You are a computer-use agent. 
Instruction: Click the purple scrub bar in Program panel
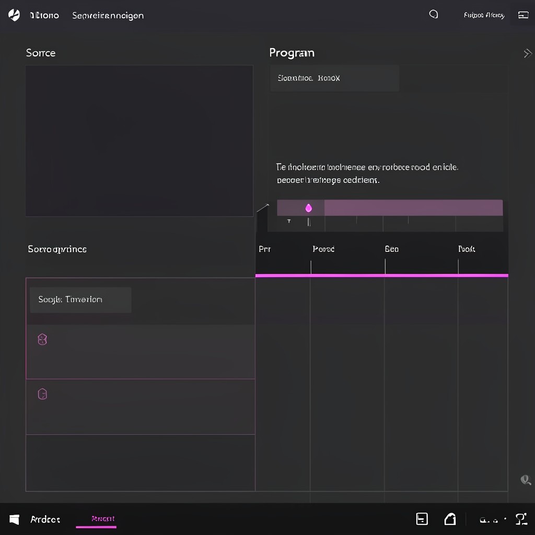390,208
